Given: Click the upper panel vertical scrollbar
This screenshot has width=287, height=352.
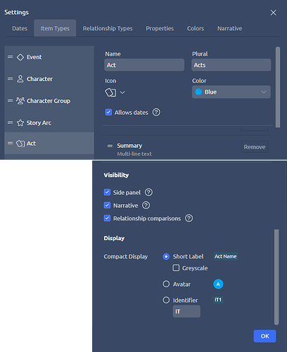Looking at the screenshot, I should (278, 87).
